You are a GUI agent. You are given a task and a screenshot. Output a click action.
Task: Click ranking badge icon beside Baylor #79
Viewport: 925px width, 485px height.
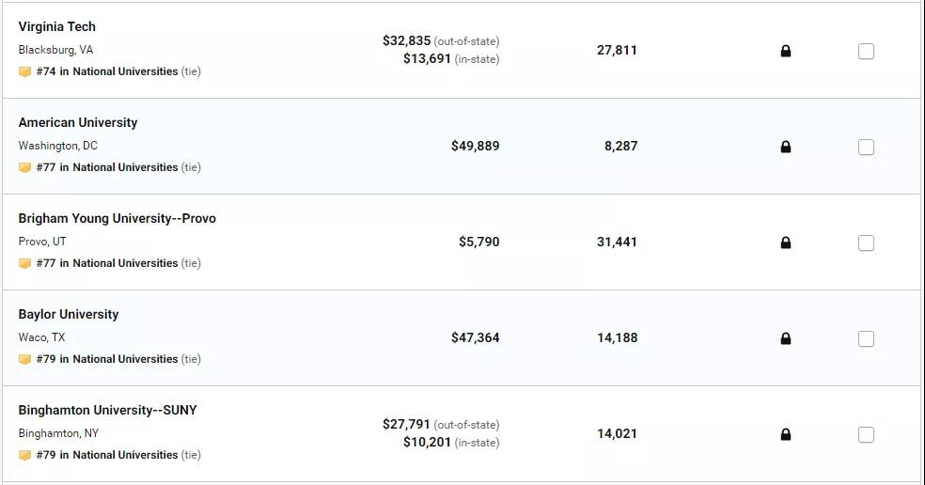24,359
